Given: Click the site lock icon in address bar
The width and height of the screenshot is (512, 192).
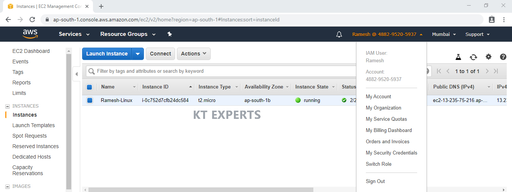Looking at the screenshot, I should (47, 19).
